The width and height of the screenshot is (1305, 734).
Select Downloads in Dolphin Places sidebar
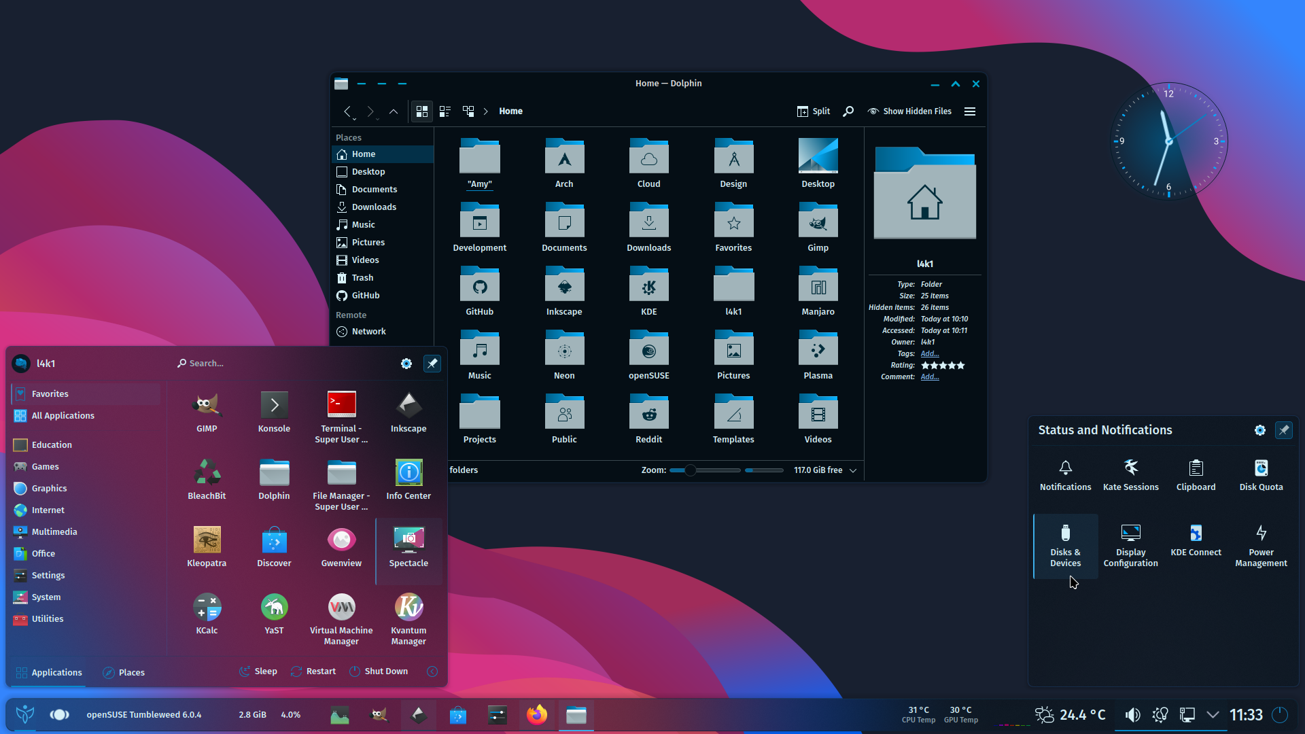click(x=382, y=207)
